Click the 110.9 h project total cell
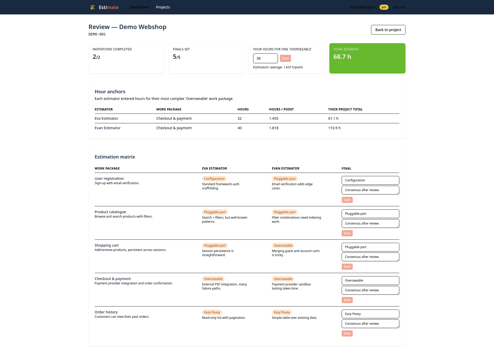Image resolution: width=494 pixels, height=354 pixels. coord(334,128)
